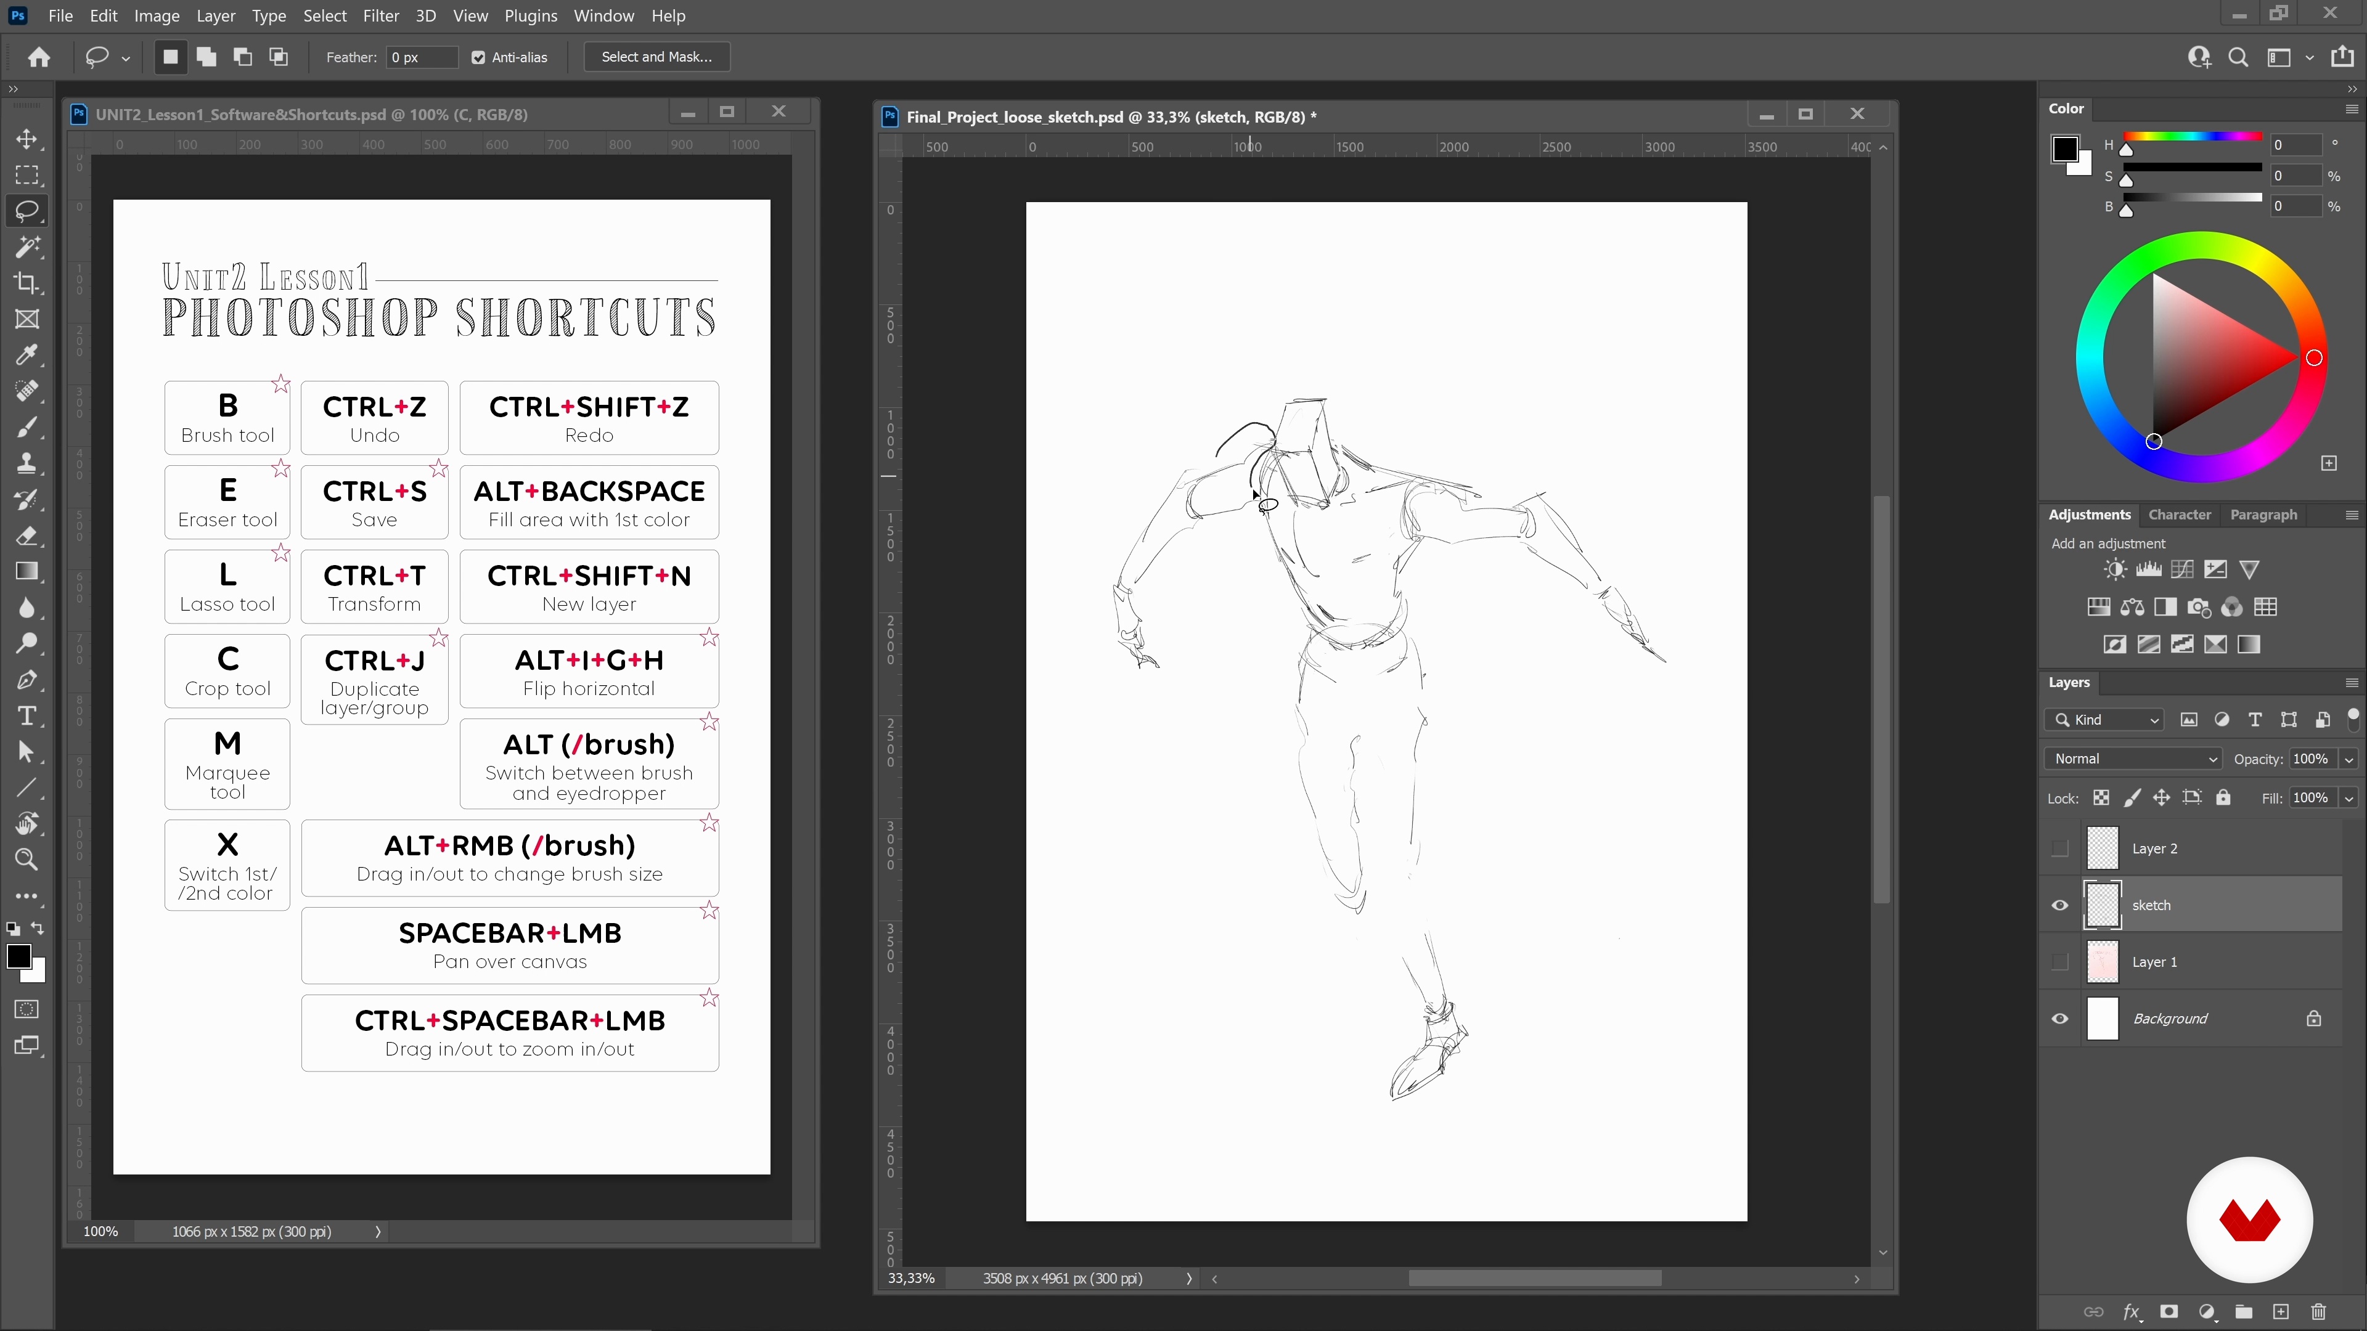Screen dimensions: 2367x1331
Task: Select the Type tool
Action: [27, 715]
